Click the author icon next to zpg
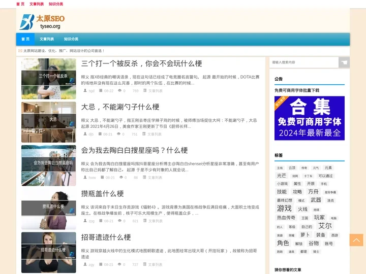Screen dimensions: 366x274 coord(85,221)
